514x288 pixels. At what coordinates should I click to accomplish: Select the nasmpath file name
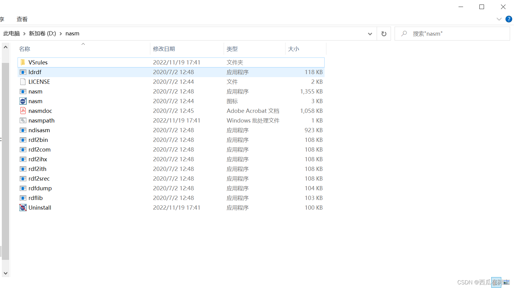tap(42, 120)
